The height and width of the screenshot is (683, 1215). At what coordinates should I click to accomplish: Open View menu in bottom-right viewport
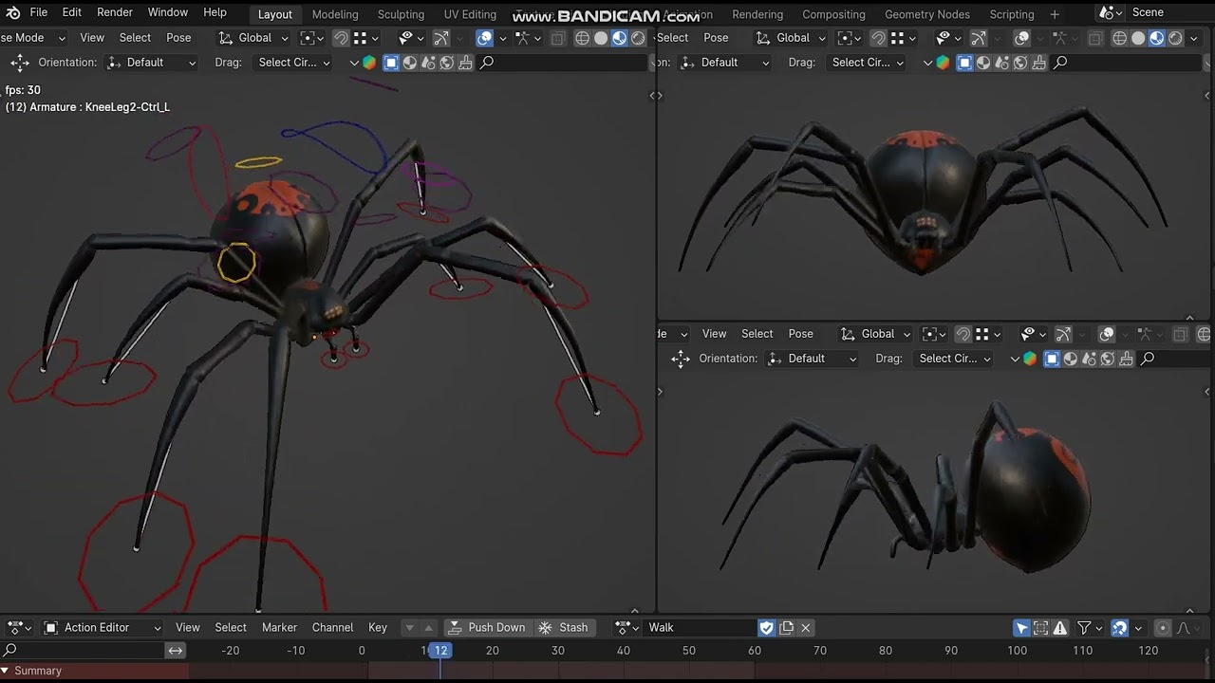pos(714,334)
